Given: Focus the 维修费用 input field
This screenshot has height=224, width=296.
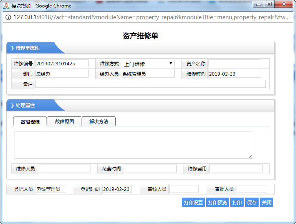Looking at the screenshot, I should coord(236,168).
